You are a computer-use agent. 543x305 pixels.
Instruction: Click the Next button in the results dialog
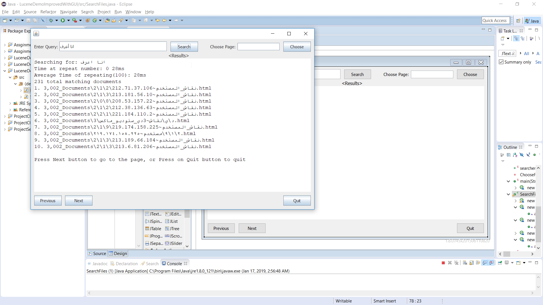(x=79, y=201)
